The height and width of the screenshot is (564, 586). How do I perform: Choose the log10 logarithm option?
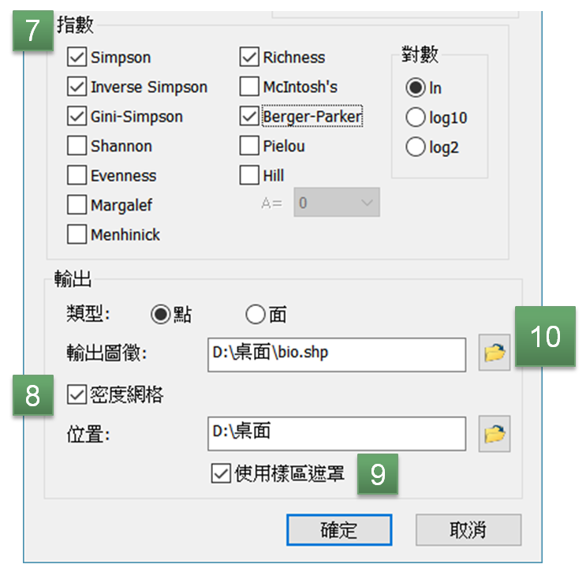click(x=416, y=118)
